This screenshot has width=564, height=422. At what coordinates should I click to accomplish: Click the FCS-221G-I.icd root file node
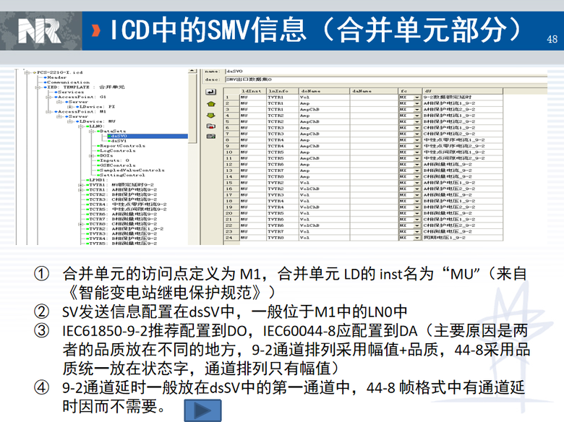tap(56, 72)
